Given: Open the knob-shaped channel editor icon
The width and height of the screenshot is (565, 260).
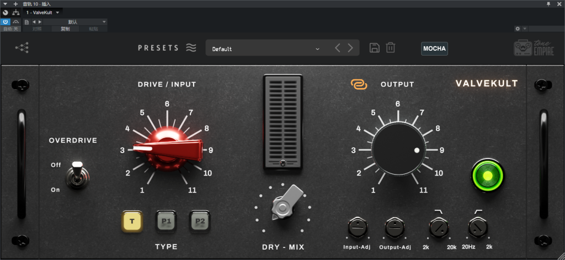Looking at the screenshot, I should 6,12.
